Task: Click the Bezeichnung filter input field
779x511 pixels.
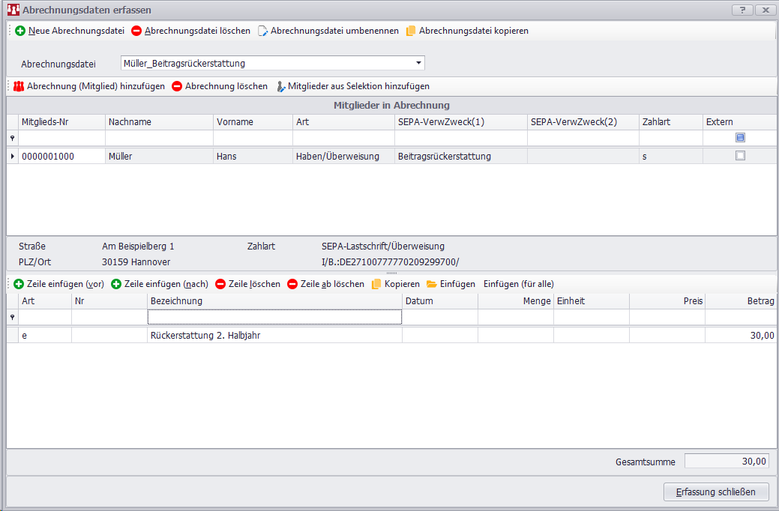Action: (x=274, y=318)
